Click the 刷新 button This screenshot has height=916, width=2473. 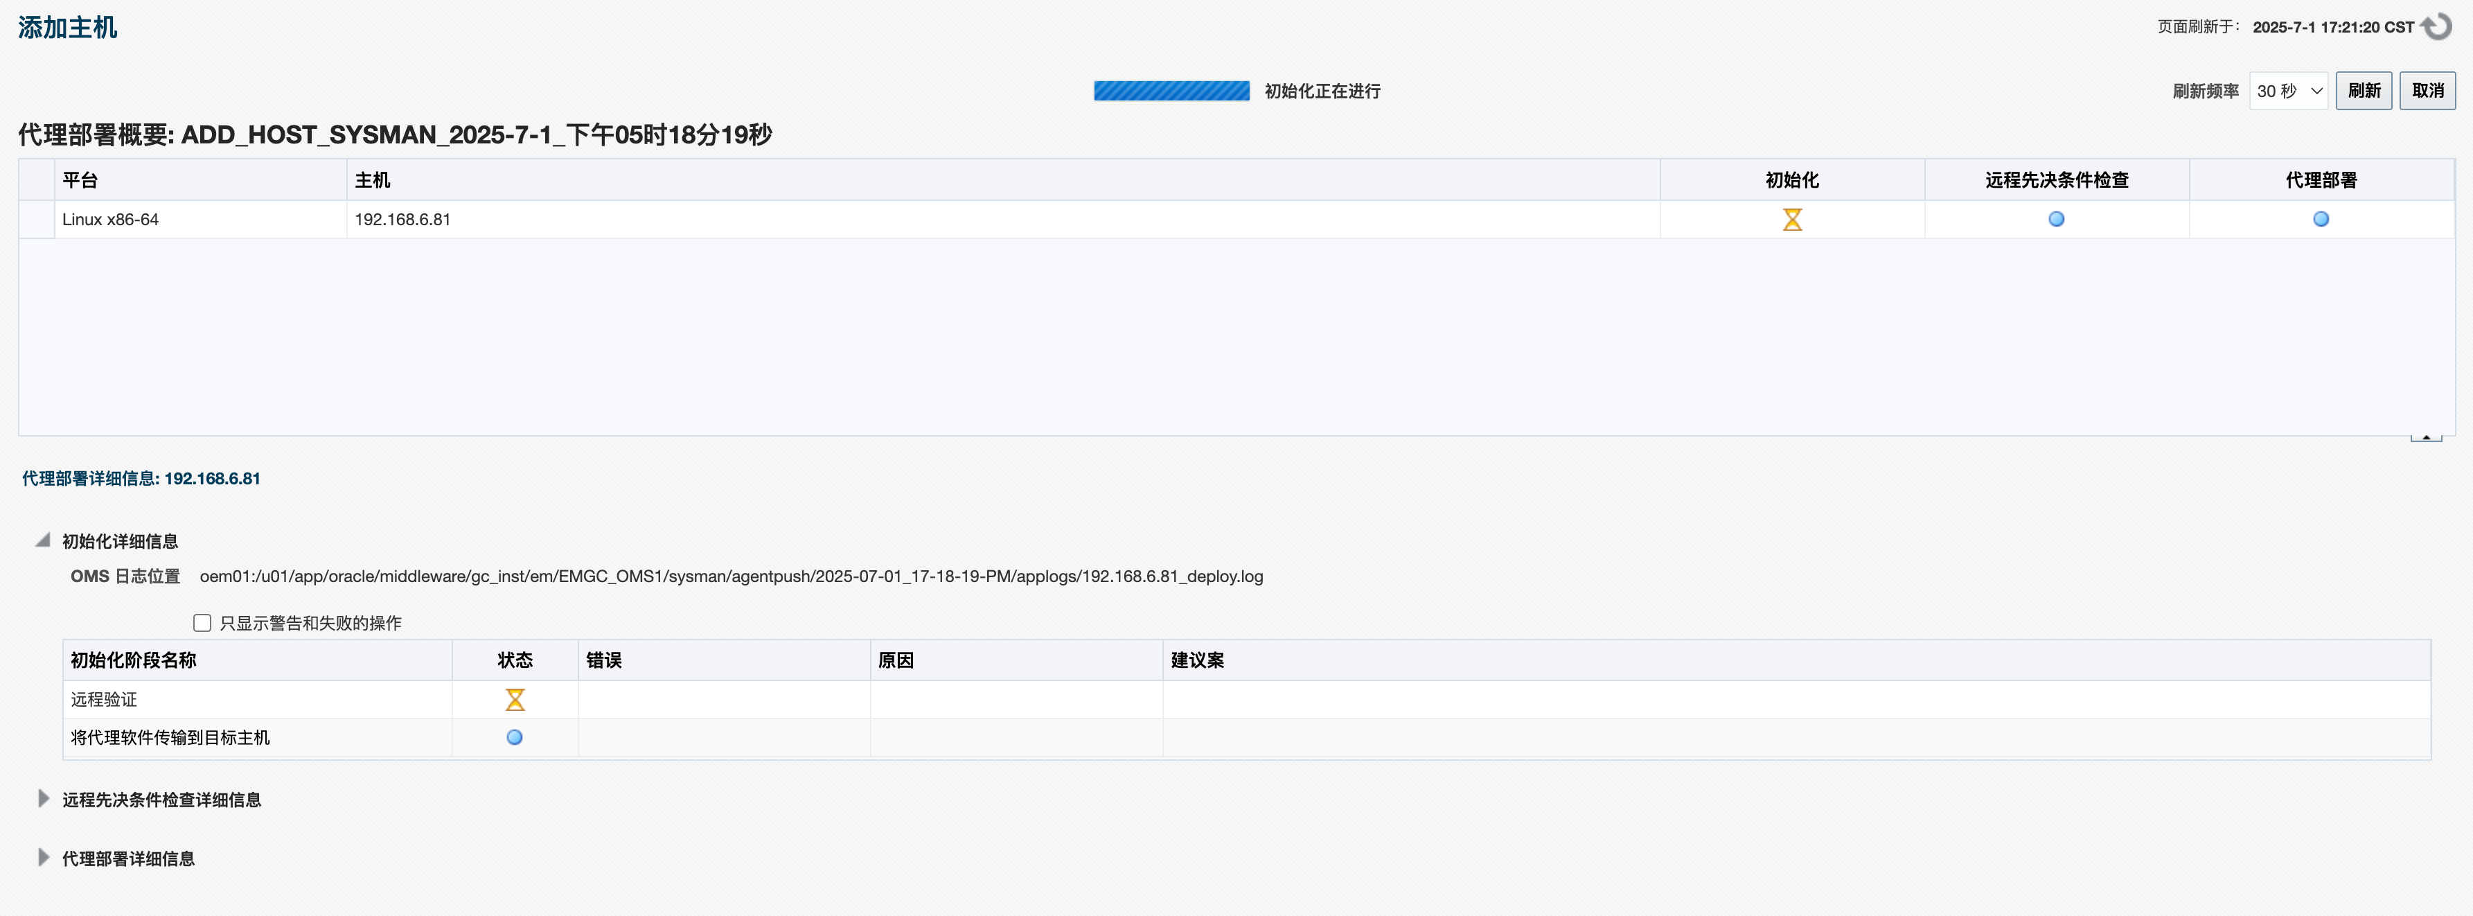coord(2364,90)
